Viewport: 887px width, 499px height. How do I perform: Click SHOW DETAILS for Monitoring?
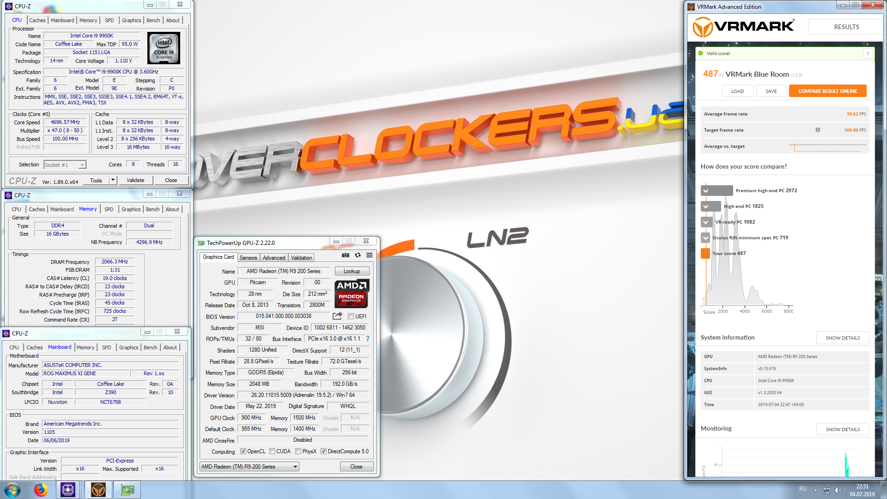tap(843, 429)
